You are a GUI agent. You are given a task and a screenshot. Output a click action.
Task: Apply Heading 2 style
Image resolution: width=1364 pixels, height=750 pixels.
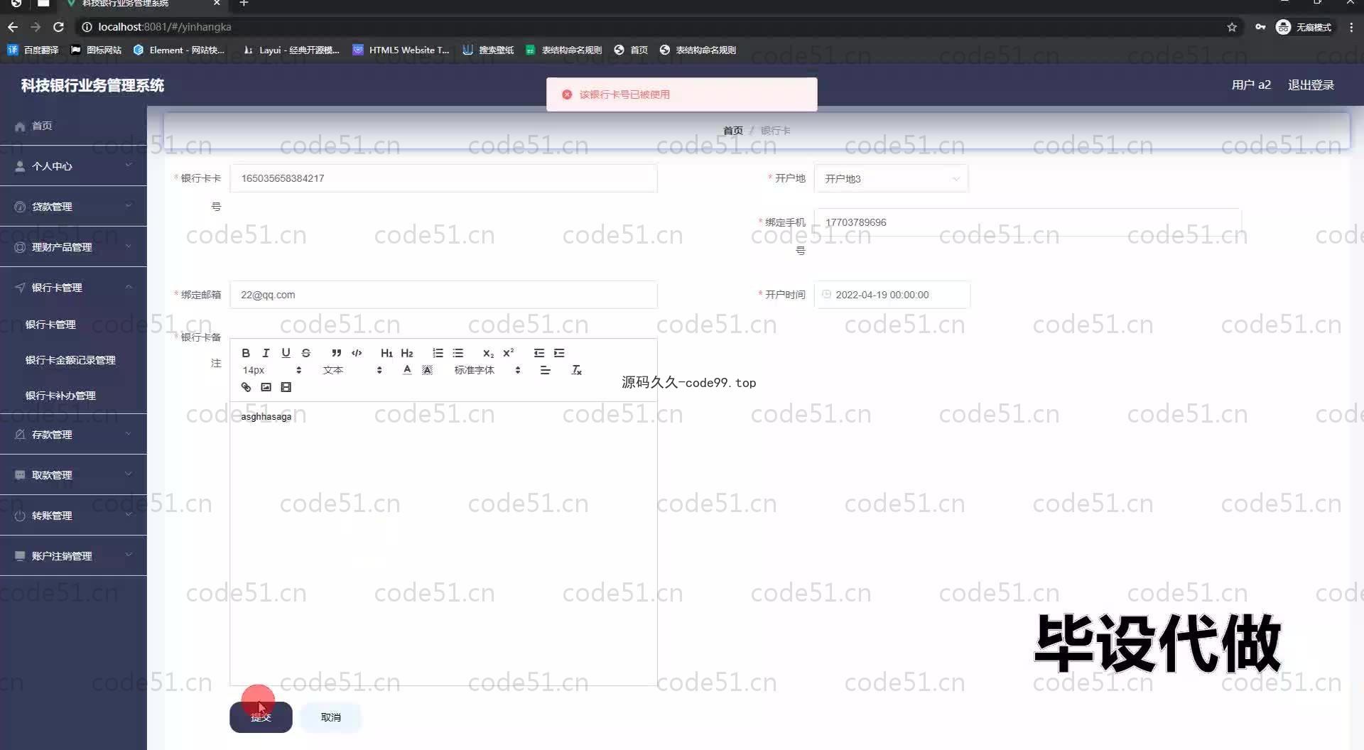click(407, 353)
